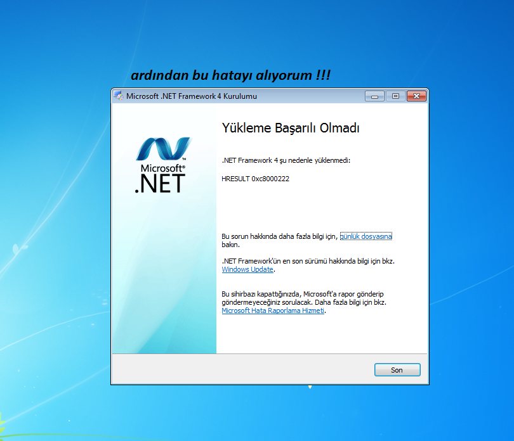Viewport: 514px width, 441px height.
Task: Close the .NET Framework 4 setup window
Action: (416, 96)
